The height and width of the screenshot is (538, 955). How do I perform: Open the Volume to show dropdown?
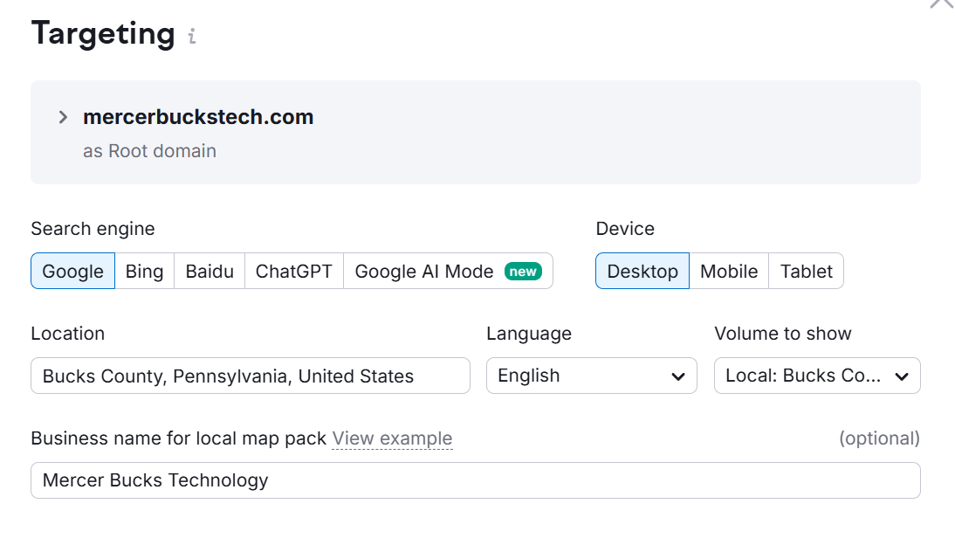pos(817,376)
